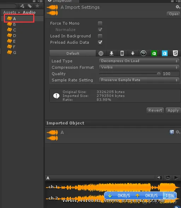Play the audio clip preview
Viewport: 181px width, 208px height.
pos(176,178)
